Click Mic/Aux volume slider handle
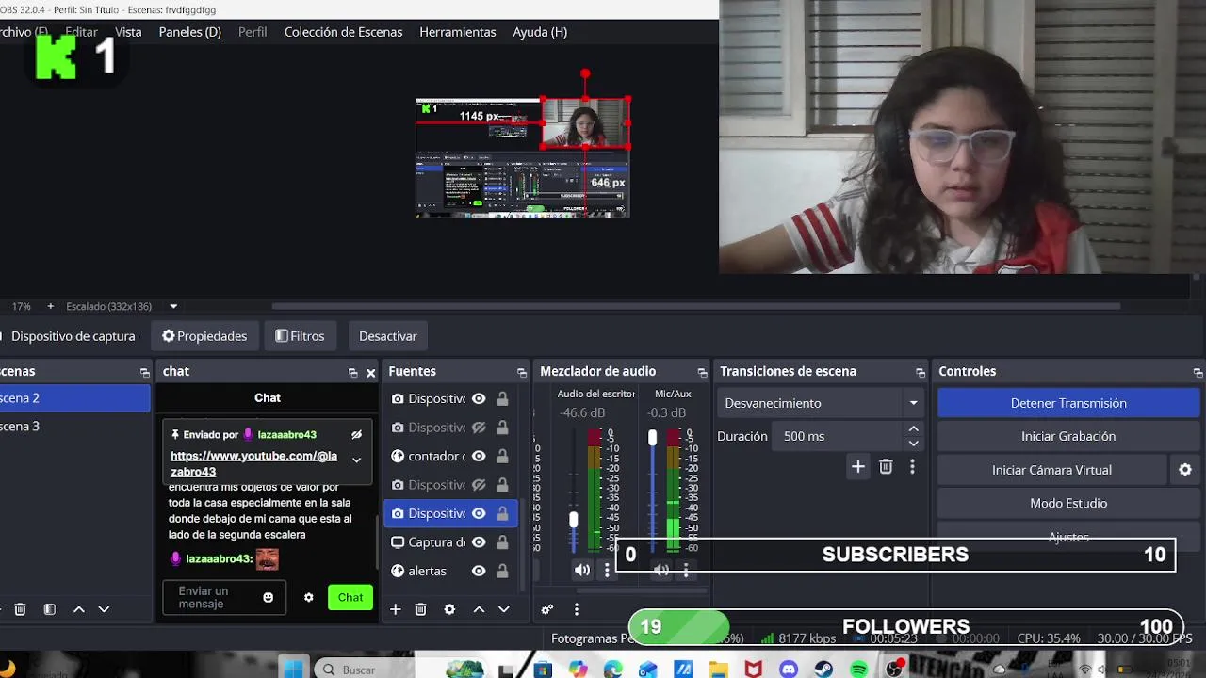1206x678 pixels. [x=652, y=438]
